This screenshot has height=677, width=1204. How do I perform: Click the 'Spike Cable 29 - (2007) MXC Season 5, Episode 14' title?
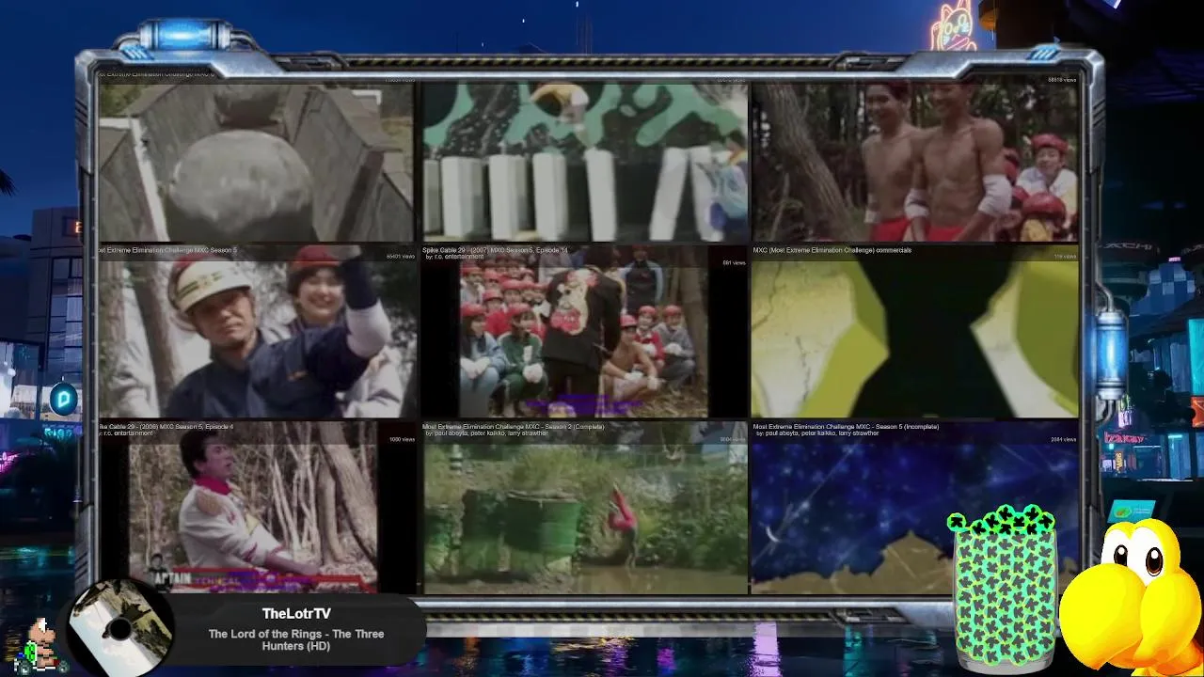tap(496, 250)
